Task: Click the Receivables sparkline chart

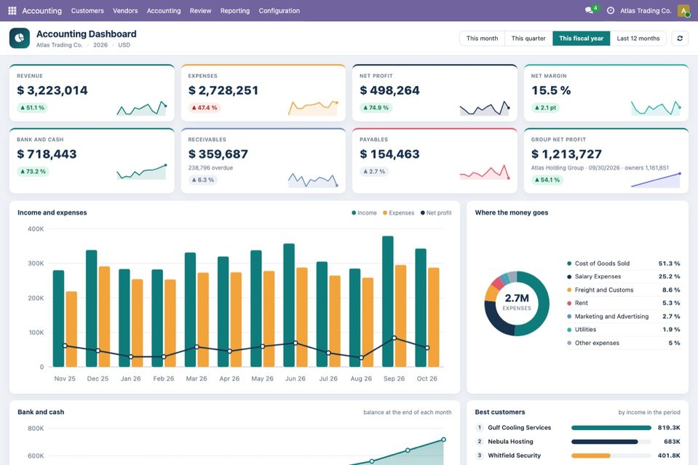Action: click(313, 180)
